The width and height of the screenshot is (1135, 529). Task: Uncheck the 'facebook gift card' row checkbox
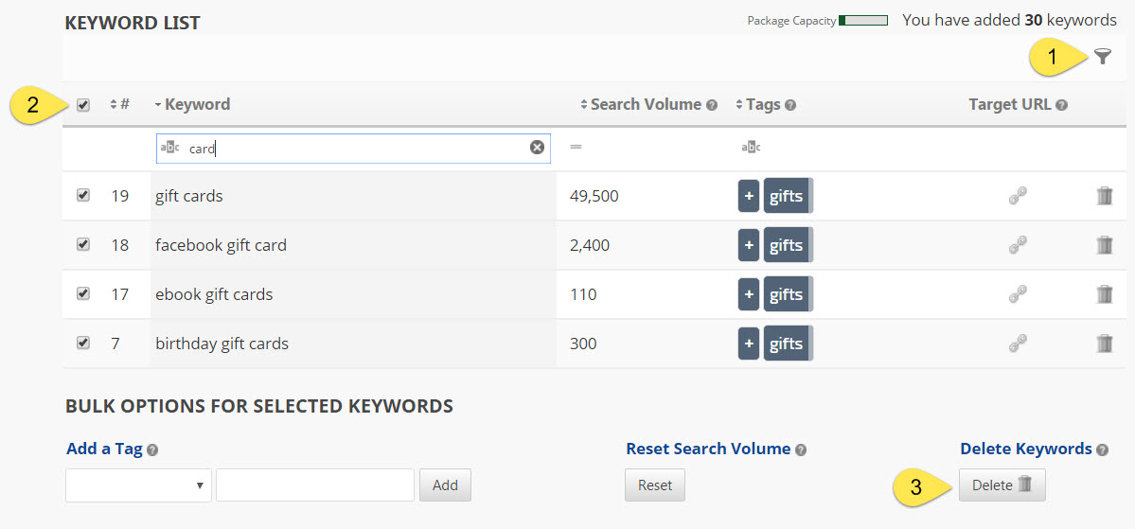click(x=83, y=244)
